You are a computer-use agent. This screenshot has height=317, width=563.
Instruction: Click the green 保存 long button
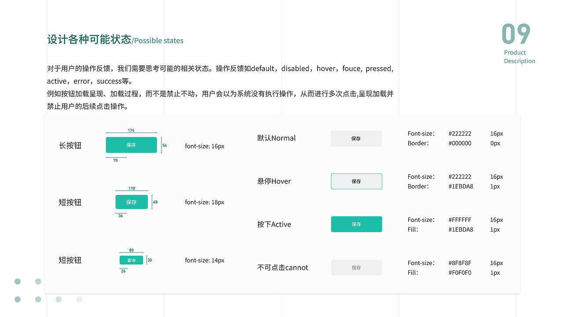[131, 144]
